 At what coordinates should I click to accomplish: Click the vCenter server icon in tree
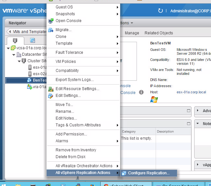(13, 48)
